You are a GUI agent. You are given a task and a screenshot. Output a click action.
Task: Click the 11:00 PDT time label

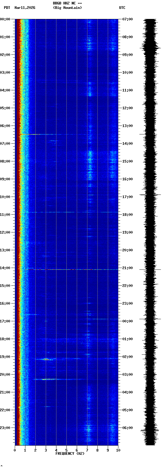[5, 215]
